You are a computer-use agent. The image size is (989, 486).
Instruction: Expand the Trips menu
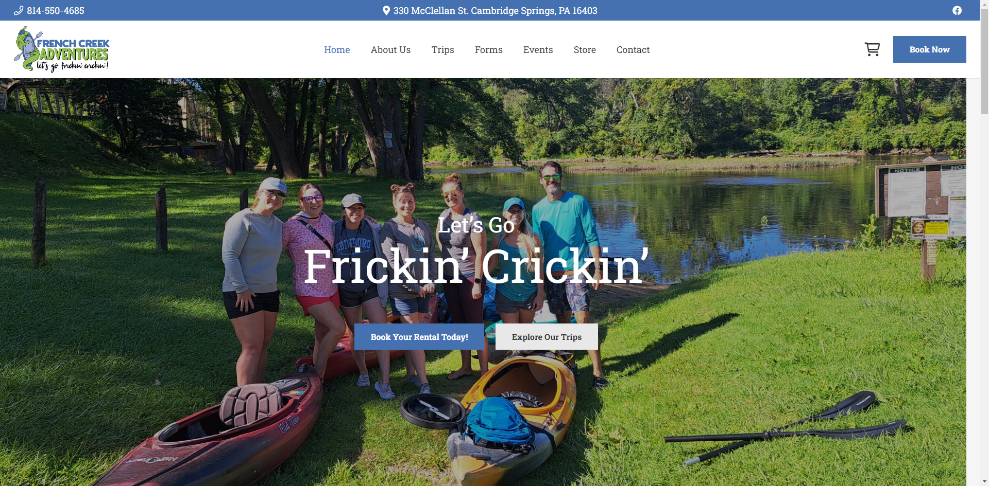point(442,50)
